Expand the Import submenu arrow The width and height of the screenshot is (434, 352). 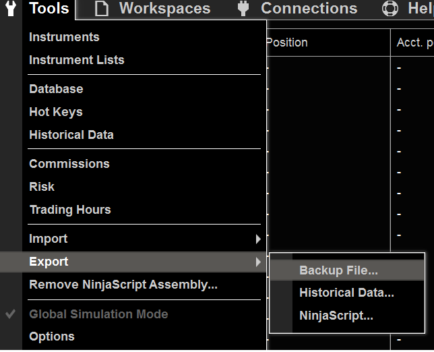click(258, 239)
